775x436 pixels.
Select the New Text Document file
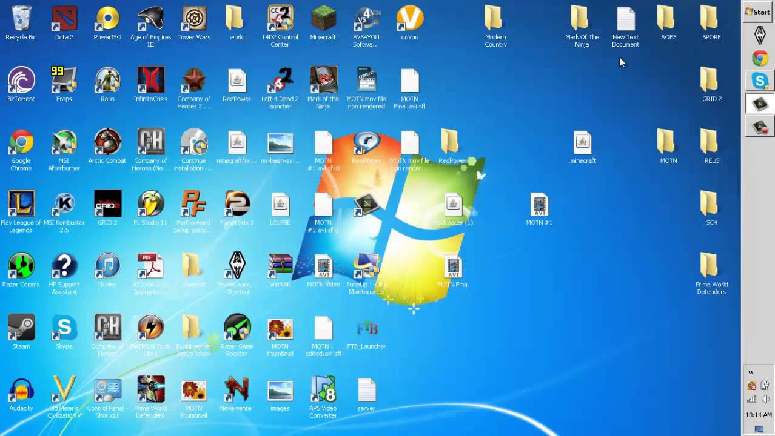click(x=625, y=19)
